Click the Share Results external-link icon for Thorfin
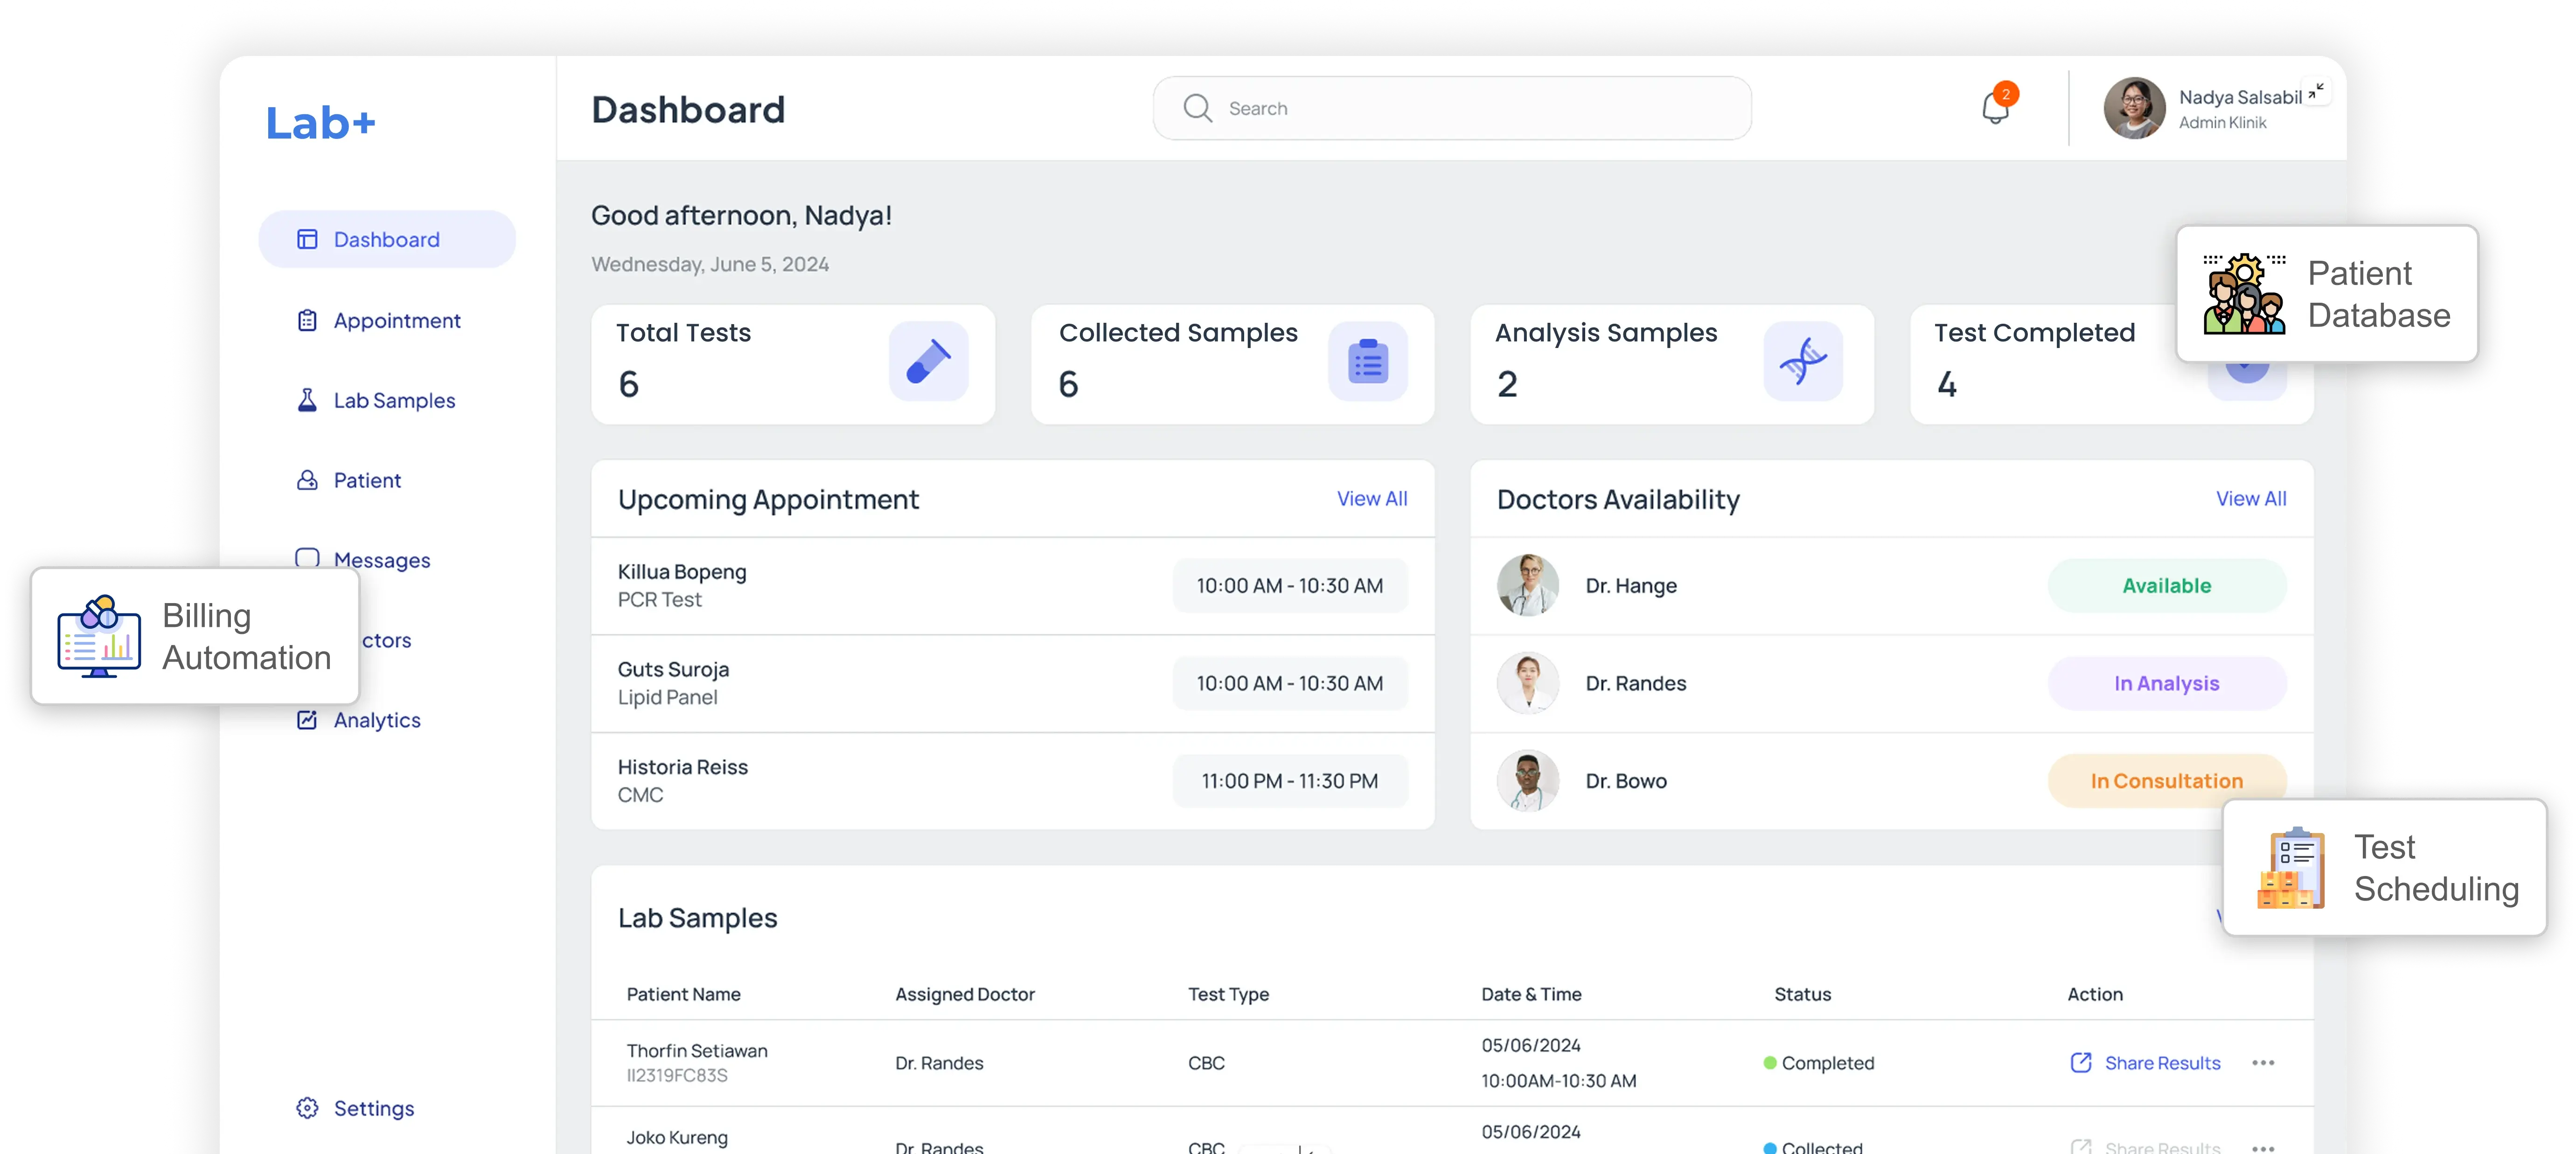The height and width of the screenshot is (1154, 2576). point(2081,1063)
